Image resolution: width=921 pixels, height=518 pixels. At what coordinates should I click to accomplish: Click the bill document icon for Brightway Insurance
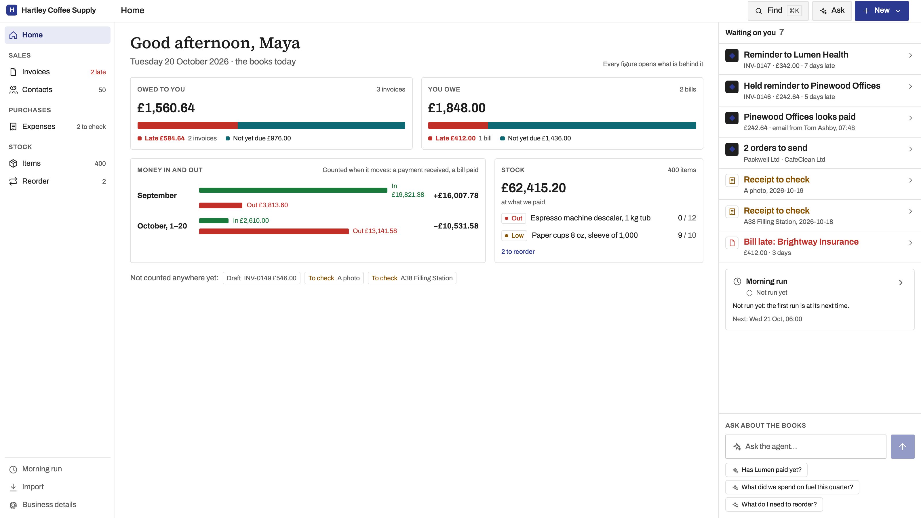[732, 243]
